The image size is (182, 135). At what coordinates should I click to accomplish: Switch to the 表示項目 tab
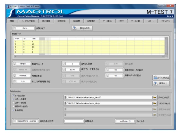click(46, 21)
